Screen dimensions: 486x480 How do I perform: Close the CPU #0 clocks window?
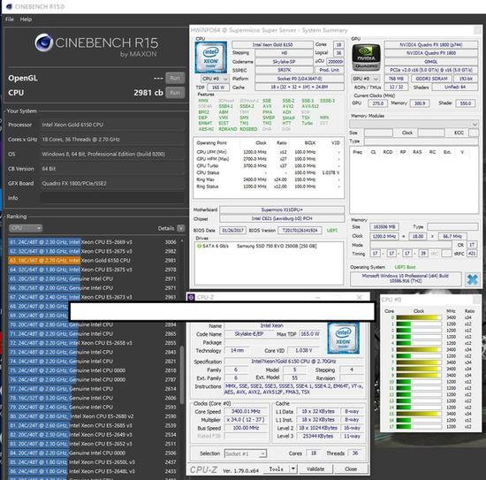point(476,300)
